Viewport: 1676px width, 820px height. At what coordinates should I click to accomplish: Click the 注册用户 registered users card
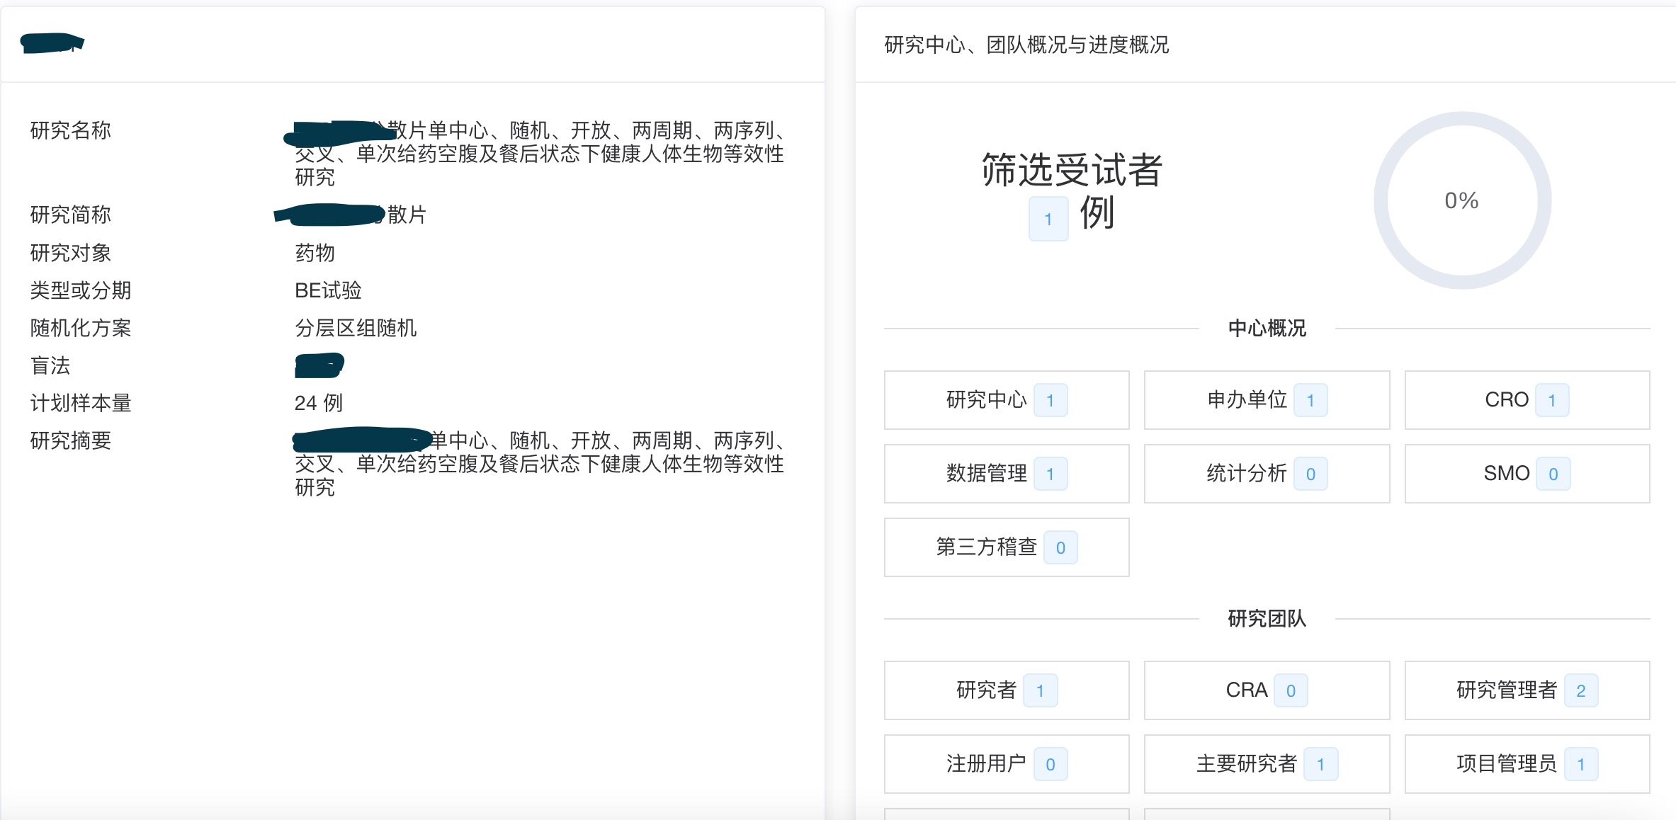pyautogui.click(x=1005, y=763)
